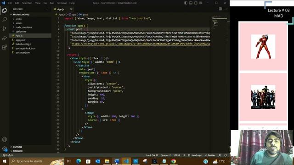Toggle the panel layout icon
Viewport: 294px width, 165px height.
(191, 3)
